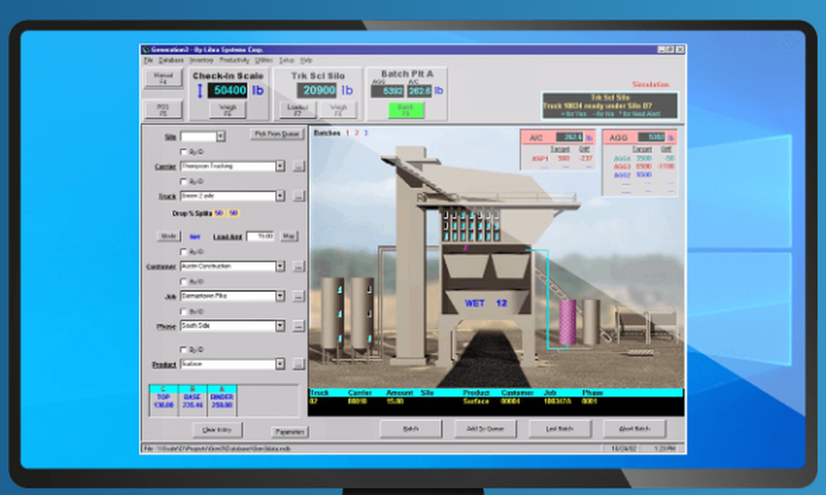
Task: Expand the Job dropdown arrow
Action: point(280,296)
